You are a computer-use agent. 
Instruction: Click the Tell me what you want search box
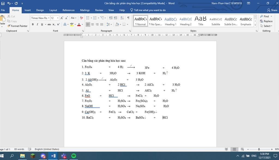point(148,10)
